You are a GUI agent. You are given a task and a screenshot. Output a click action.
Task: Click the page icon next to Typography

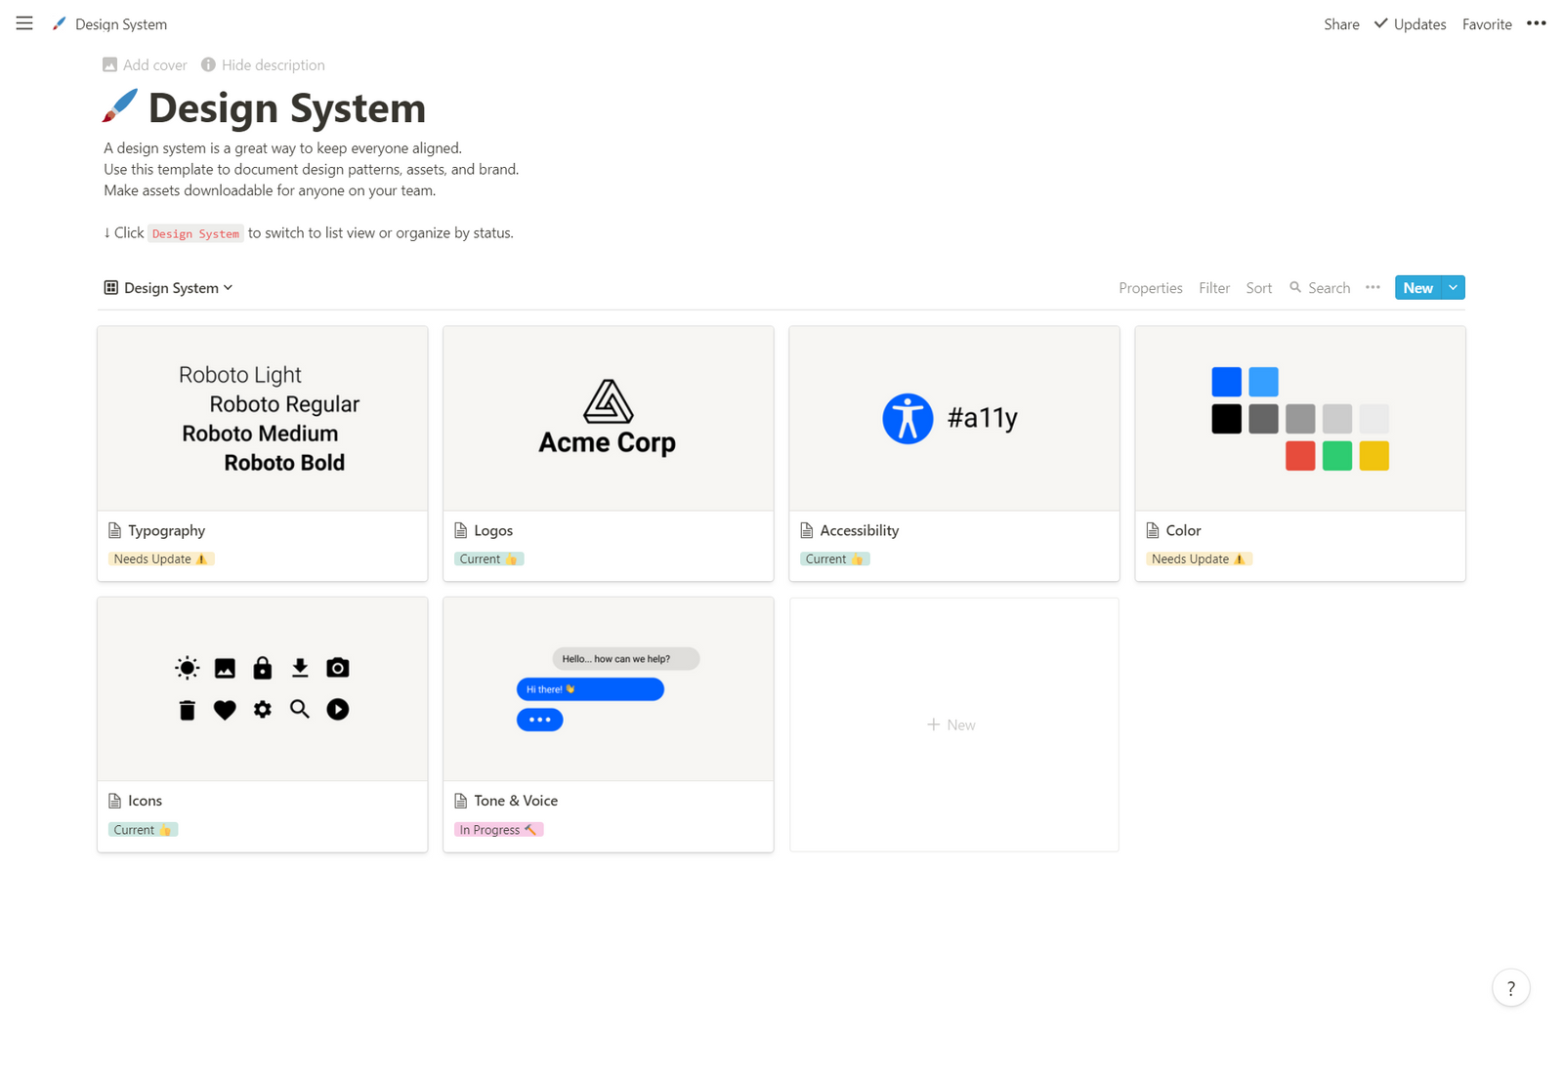coord(114,530)
